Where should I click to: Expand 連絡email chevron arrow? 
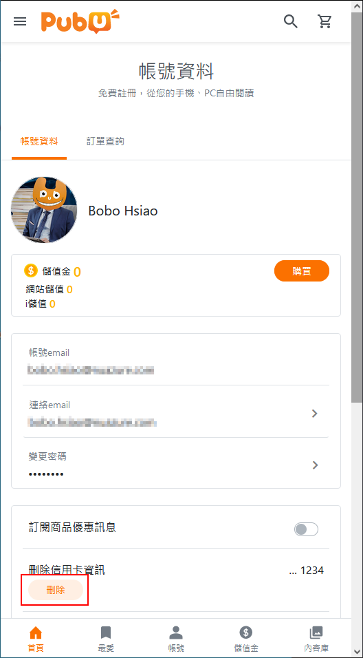(315, 414)
